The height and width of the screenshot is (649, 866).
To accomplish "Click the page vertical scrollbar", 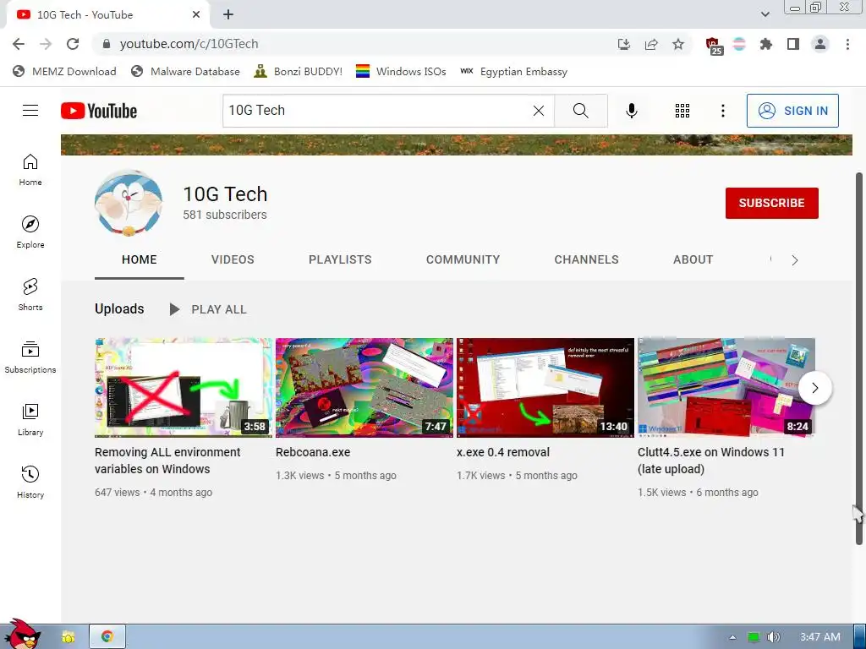I will coord(859,358).
